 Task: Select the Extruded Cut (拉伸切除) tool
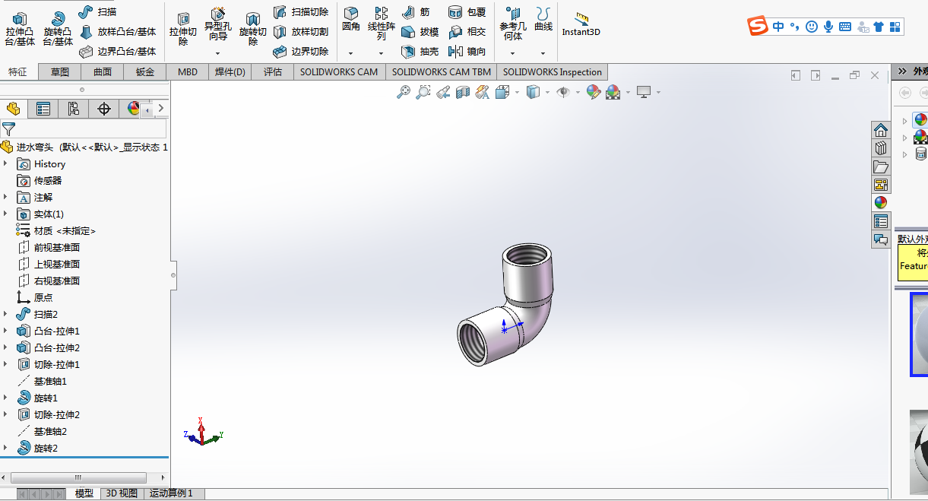(183, 28)
